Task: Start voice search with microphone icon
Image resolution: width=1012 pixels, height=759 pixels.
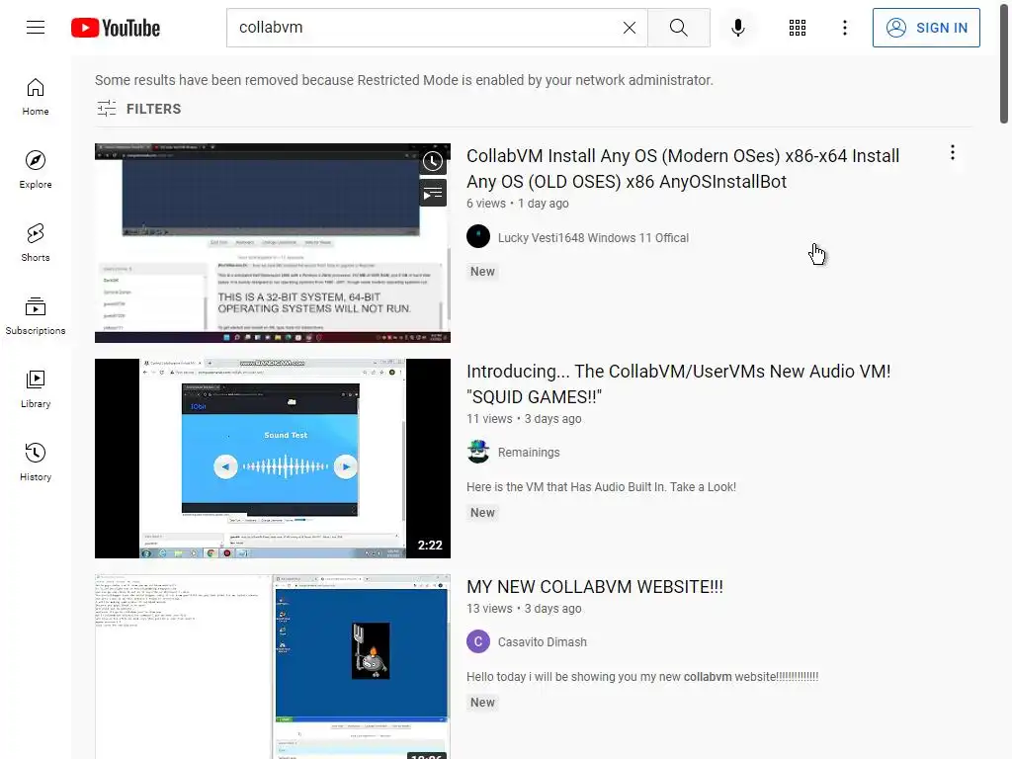Action: coord(737,28)
